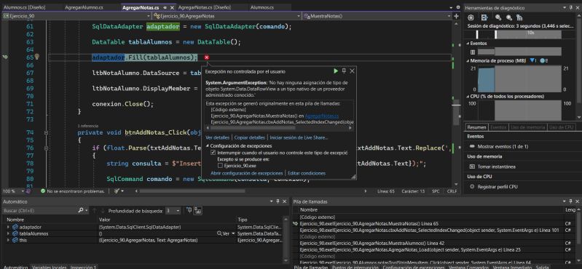This screenshot has width=582, height=269.
Task: Switch to the AgregarAlumno.cs tab
Action: pyautogui.click(x=84, y=7)
